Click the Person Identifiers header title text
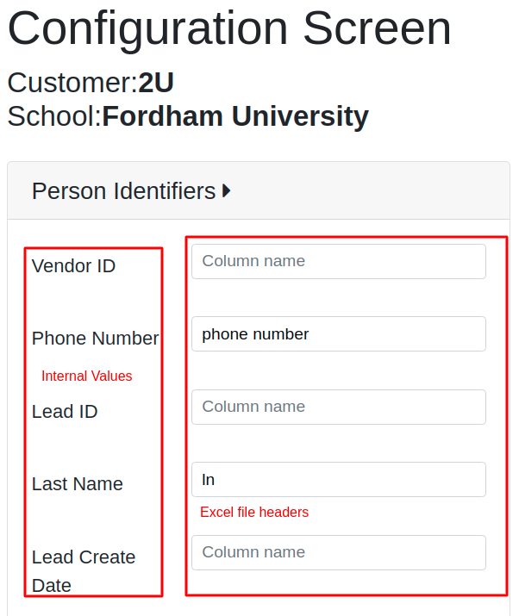This screenshot has height=616, width=519. (123, 191)
